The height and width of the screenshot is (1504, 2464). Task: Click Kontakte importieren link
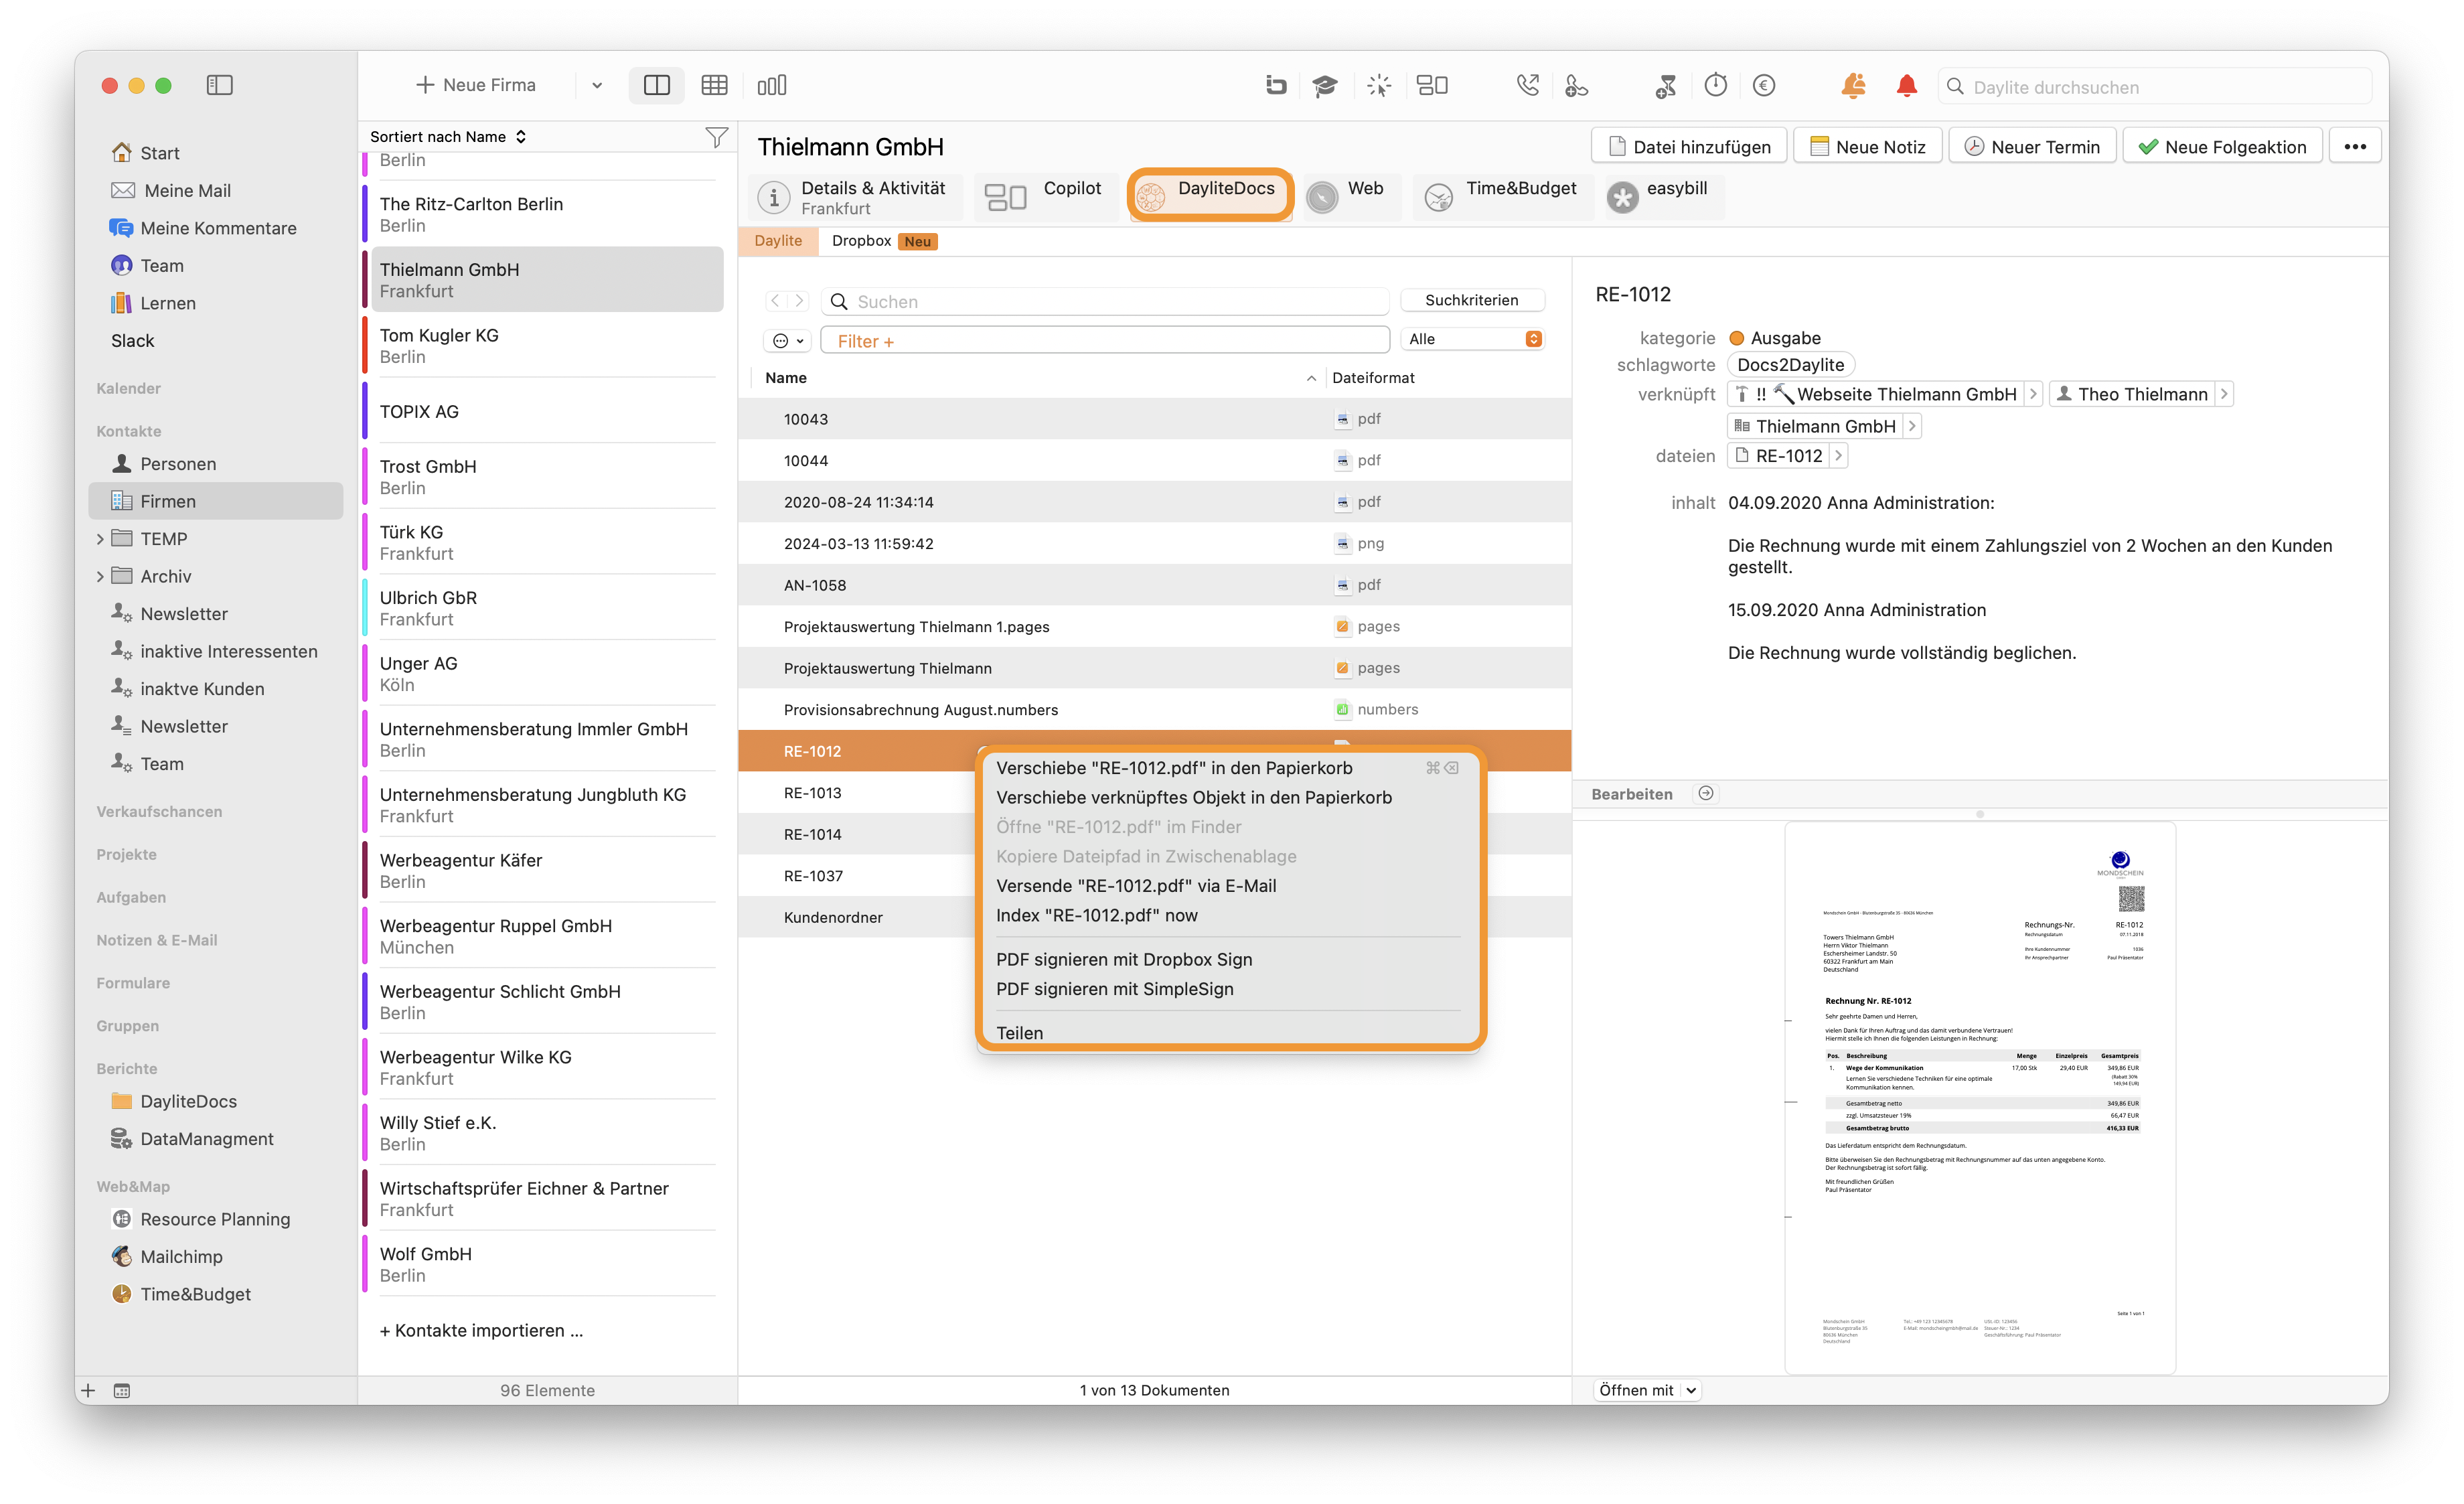click(x=481, y=1330)
